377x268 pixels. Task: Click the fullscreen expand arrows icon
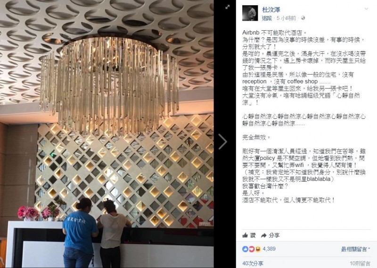(x=228, y=7)
